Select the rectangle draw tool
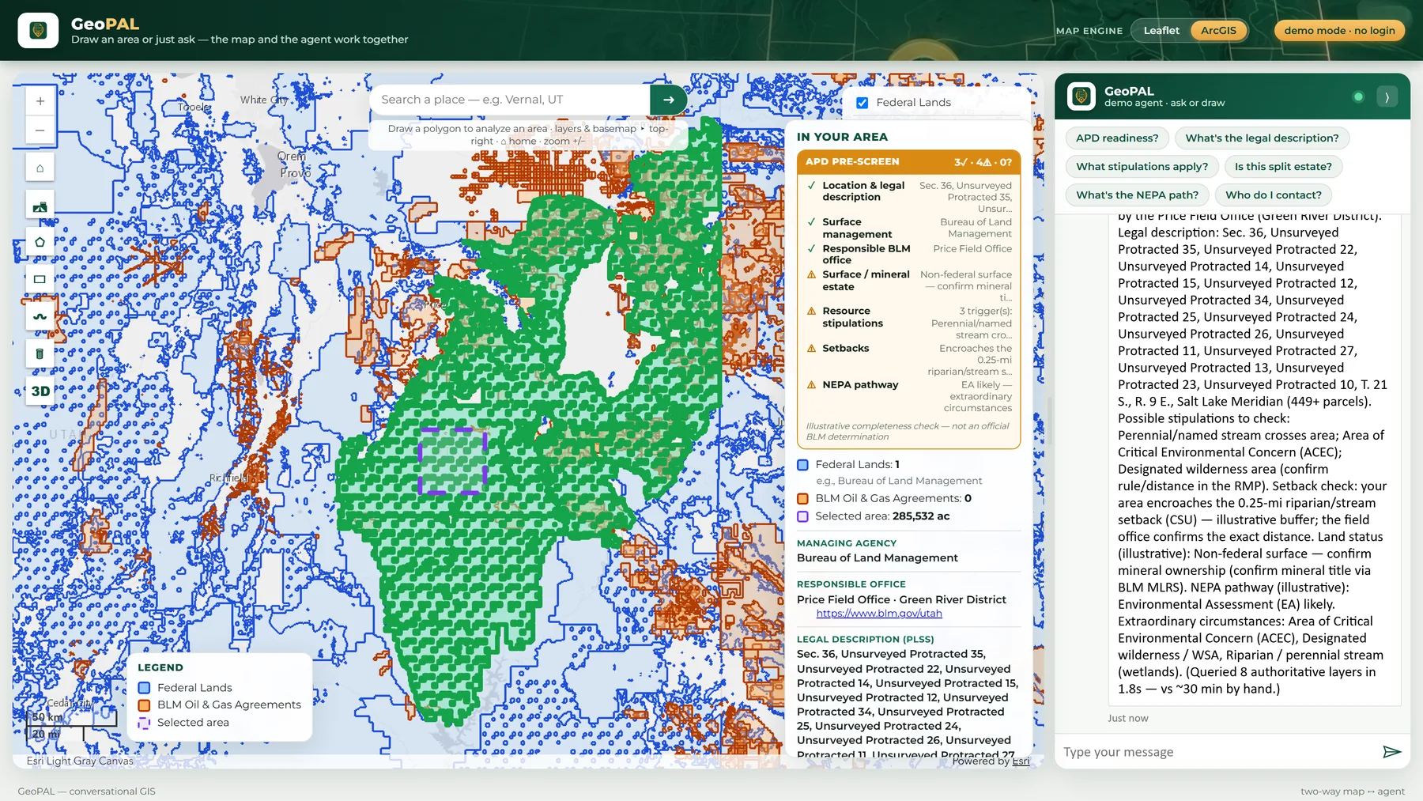 click(x=40, y=279)
